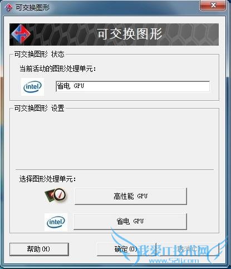The height and width of the screenshot is (269, 231).
Task: Click the 可交换图形 title bar text
Action: point(33,8)
